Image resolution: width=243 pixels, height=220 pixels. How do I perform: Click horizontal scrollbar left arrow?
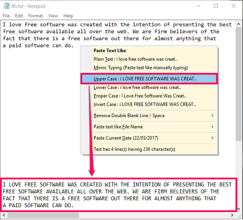tap(4, 215)
